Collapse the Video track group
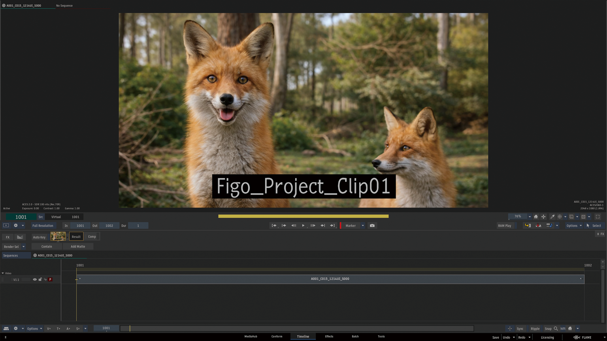This screenshot has width=607, height=341. 3,273
